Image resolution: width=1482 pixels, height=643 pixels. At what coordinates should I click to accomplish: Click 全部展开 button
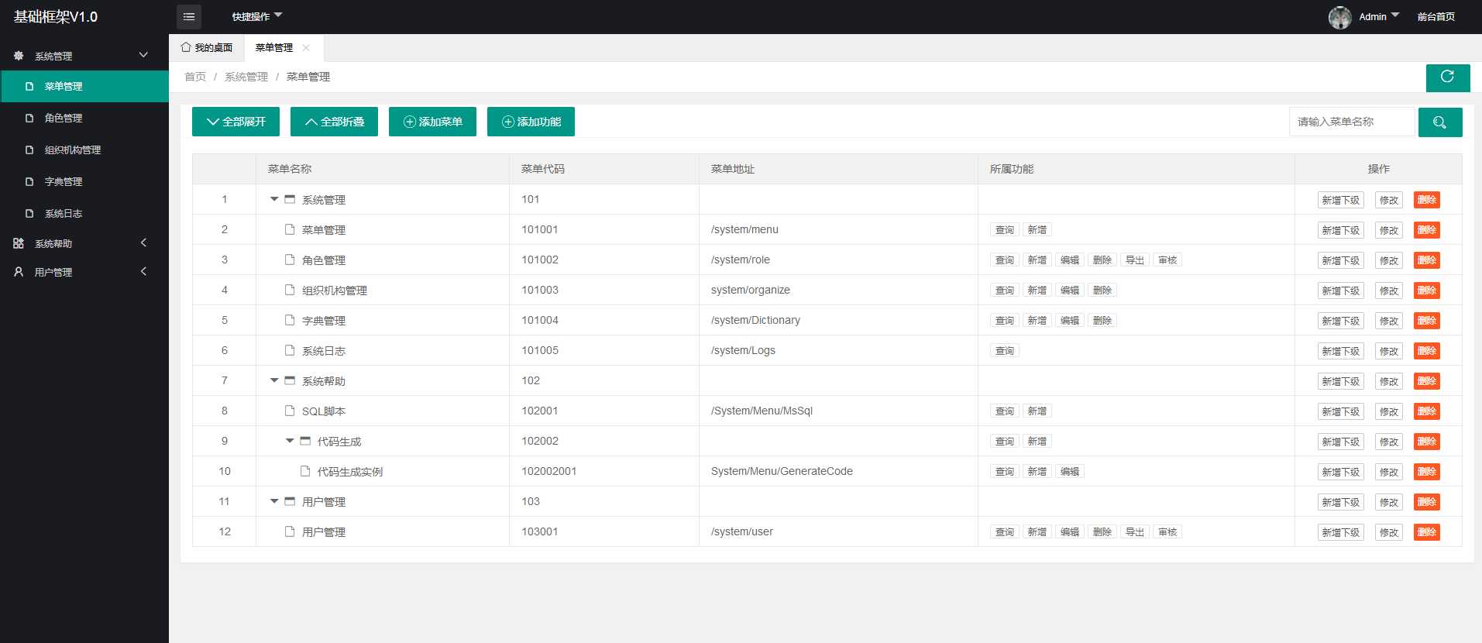(x=236, y=122)
